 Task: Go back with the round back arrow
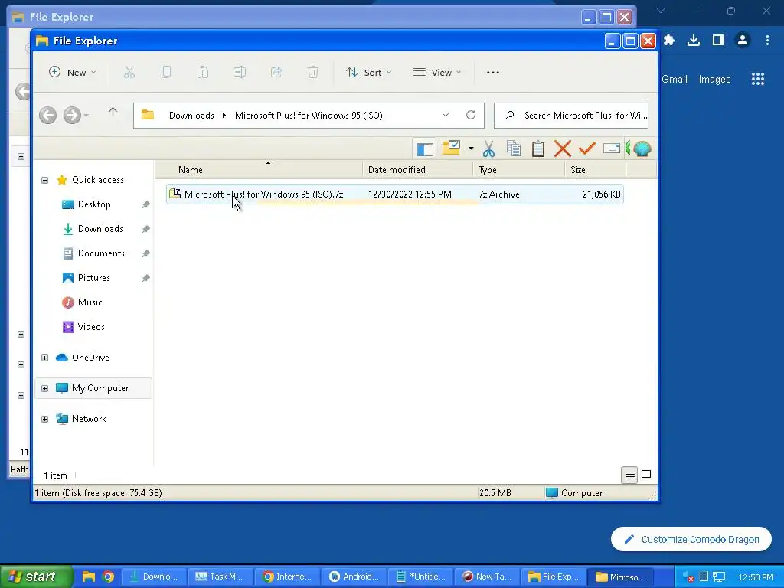click(x=48, y=116)
